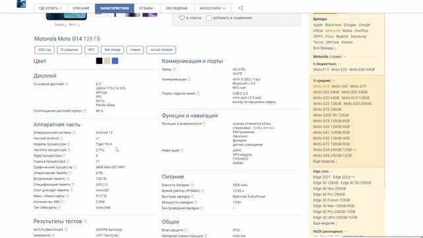Open help icon next to Соотношение дисплей/корпус
The image size is (423, 238).
[85, 111]
